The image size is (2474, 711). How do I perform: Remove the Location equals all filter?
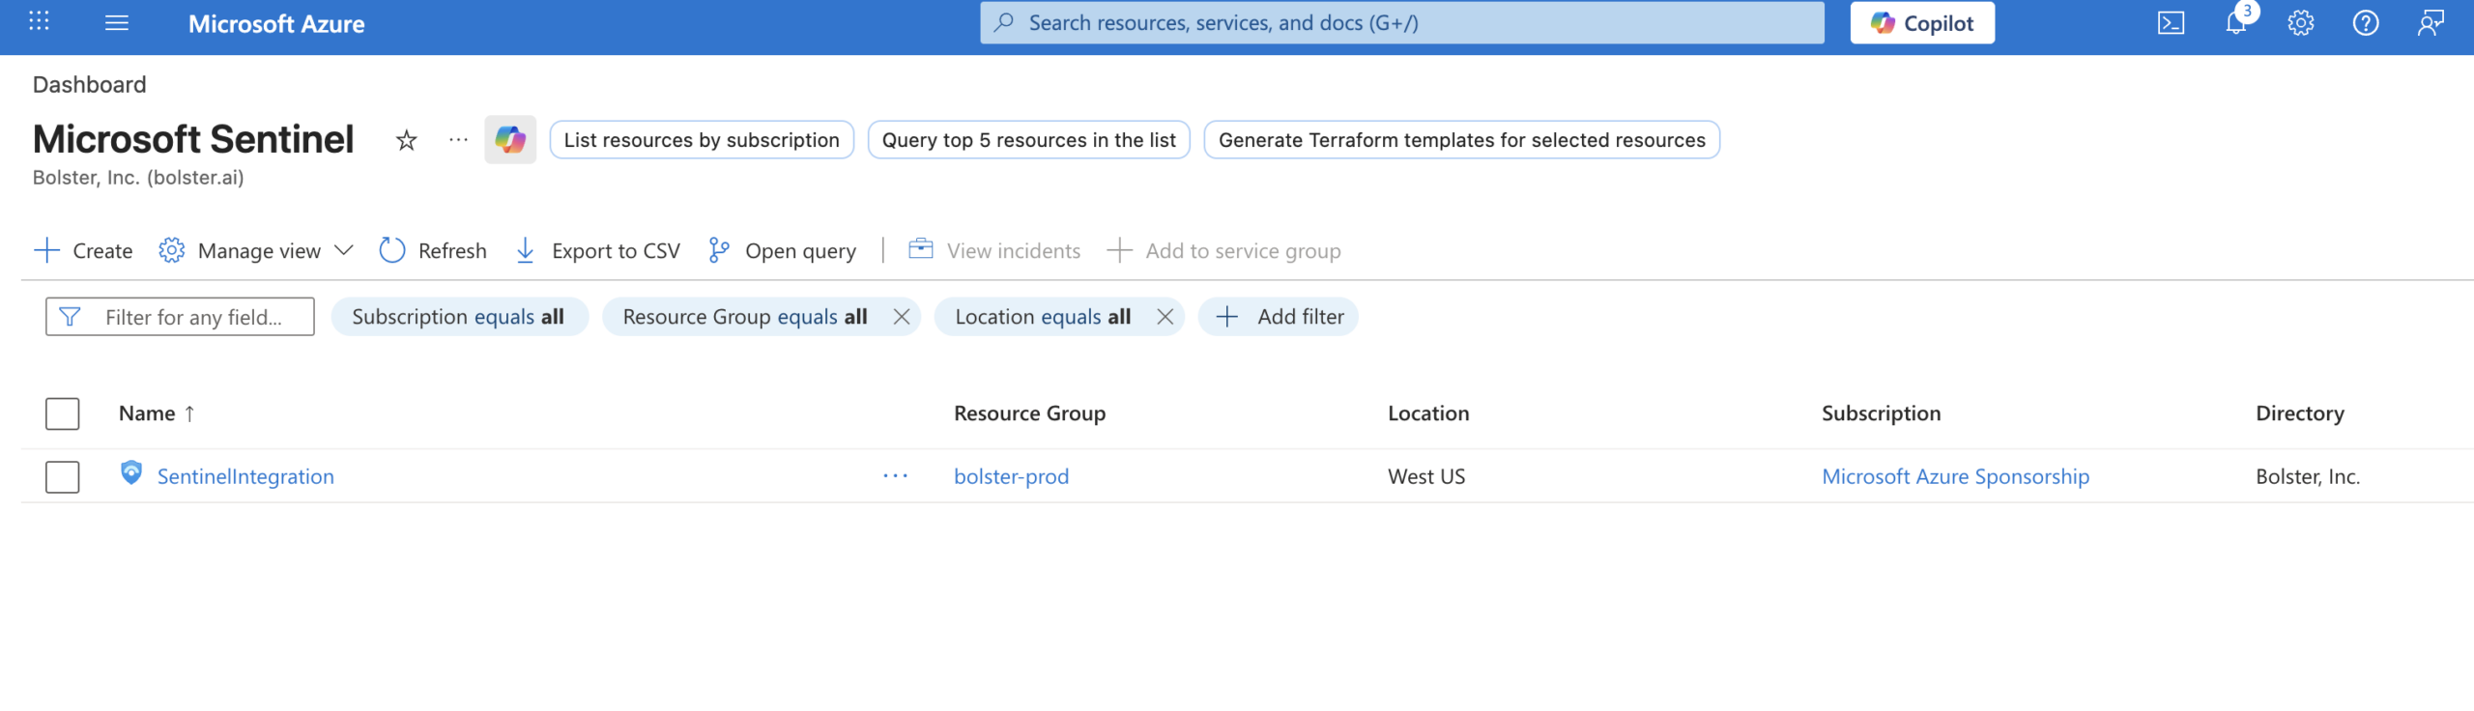1165,317
